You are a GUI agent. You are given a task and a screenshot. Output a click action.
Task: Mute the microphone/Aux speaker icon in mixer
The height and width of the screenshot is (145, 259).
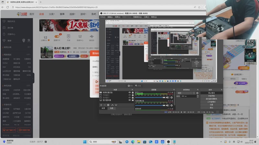168,98
